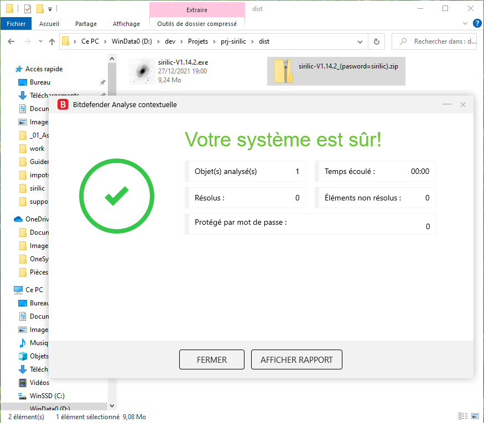Click the new folder quick access icon

click(x=40, y=9)
